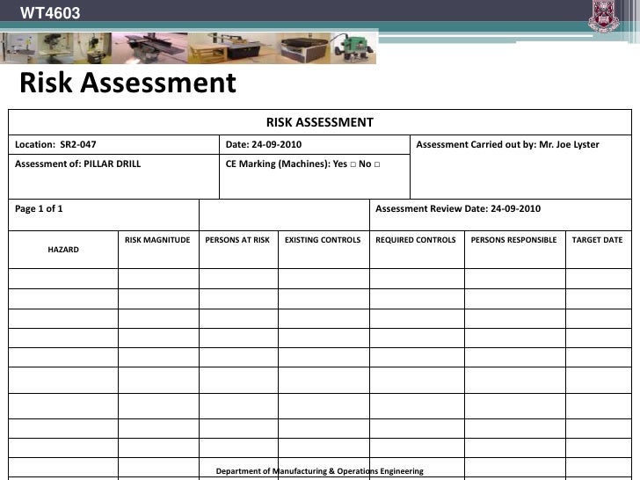Open the pillar drill machine photo
This screenshot has height=480, width=640.
[x=56, y=48]
